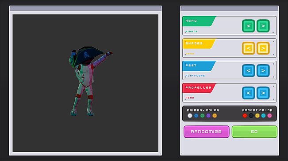
Task: Pick white primary color
Action: click(x=190, y=116)
